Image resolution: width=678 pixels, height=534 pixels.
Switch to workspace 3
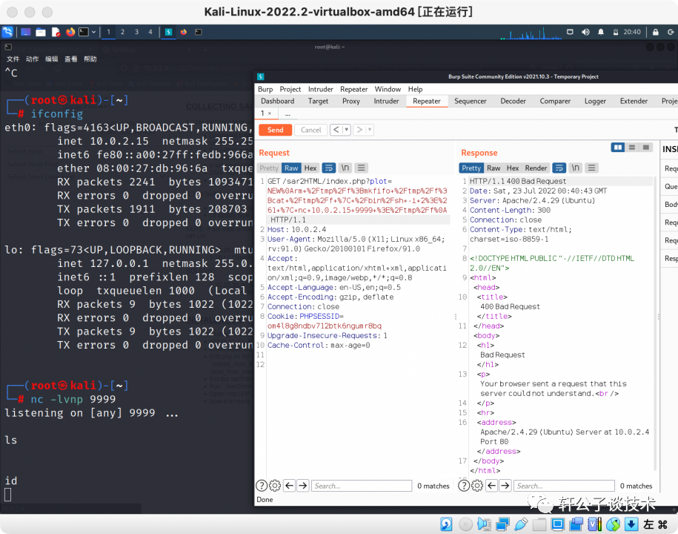click(x=136, y=32)
